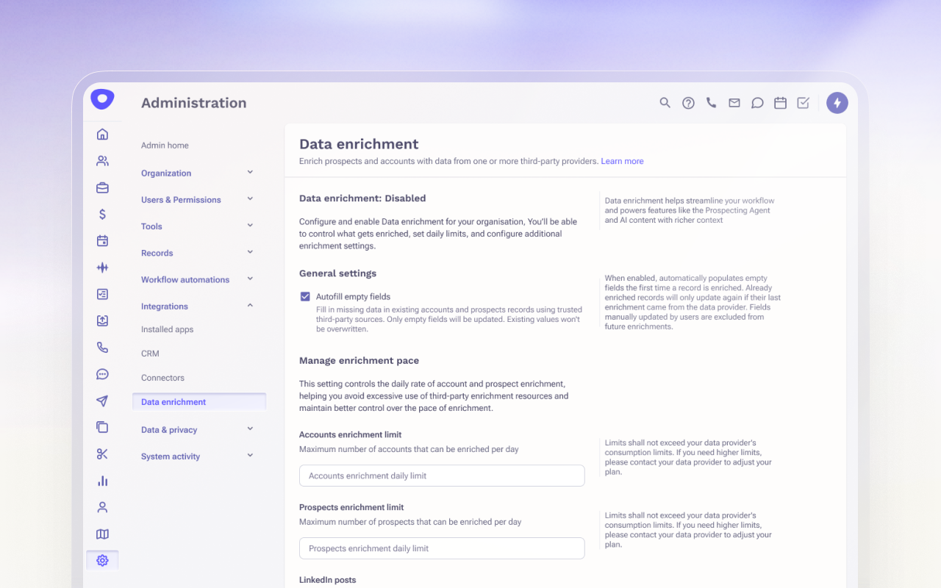Select Data enrichment menu item
Image resolution: width=941 pixels, height=588 pixels.
coord(199,402)
